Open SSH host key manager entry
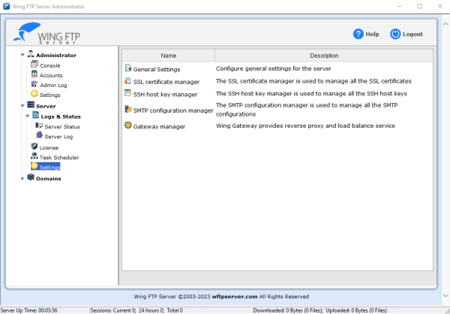This screenshot has width=450, height=314. click(165, 95)
